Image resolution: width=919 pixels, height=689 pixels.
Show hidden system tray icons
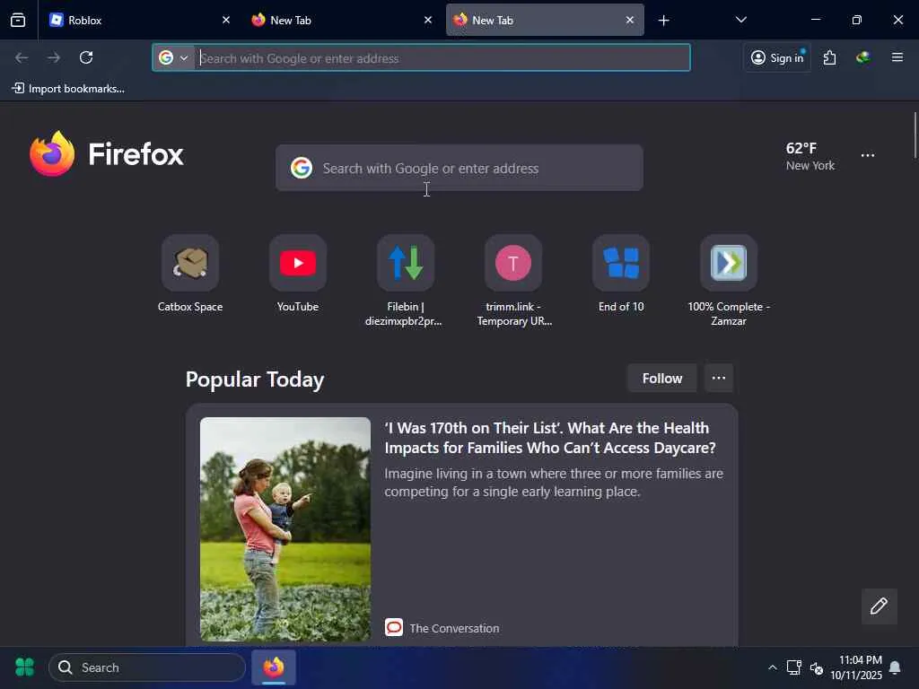(773, 667)
